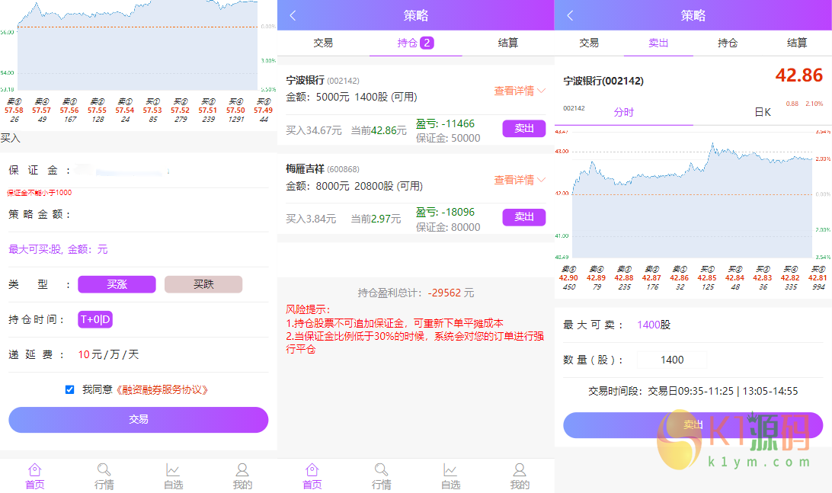Open 行情 magnifier icon below the trade form
This screenshot has height=493, width=832.
tap(104, 470)
